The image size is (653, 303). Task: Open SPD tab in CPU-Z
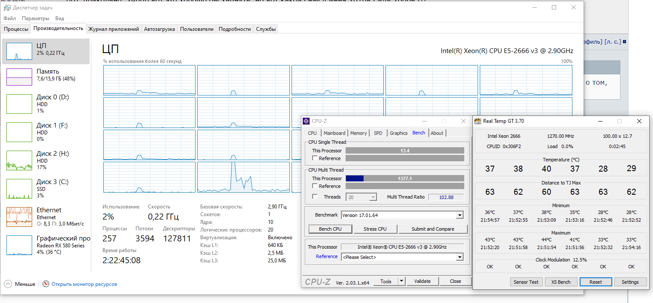point(378,133)
